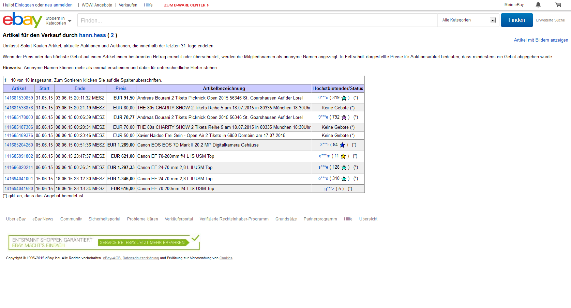Open item number 141681538878
The image size is (571, 308).
click(x=19, y=108)
